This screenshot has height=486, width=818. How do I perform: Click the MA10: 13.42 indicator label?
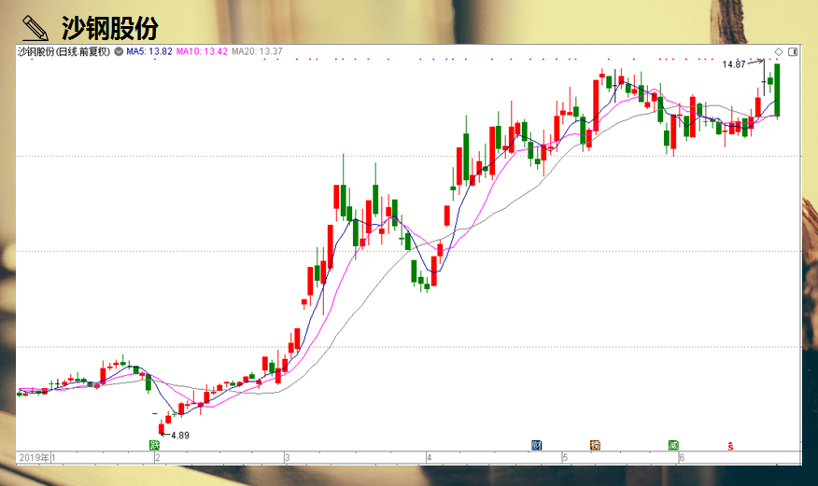pyautogui.click(x=202, y=51)
